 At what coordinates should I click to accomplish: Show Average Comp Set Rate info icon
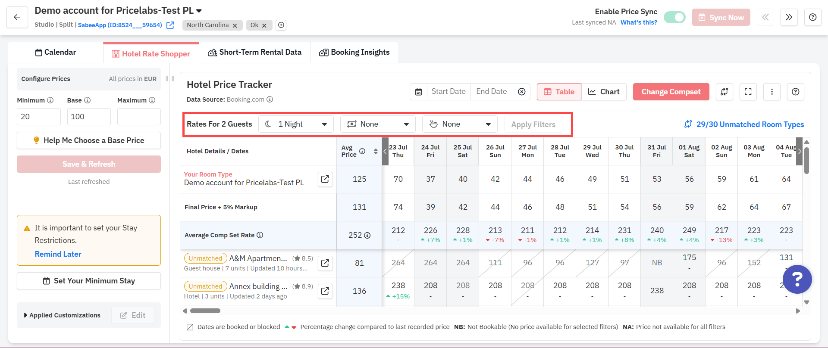click(x=260, y=235)
